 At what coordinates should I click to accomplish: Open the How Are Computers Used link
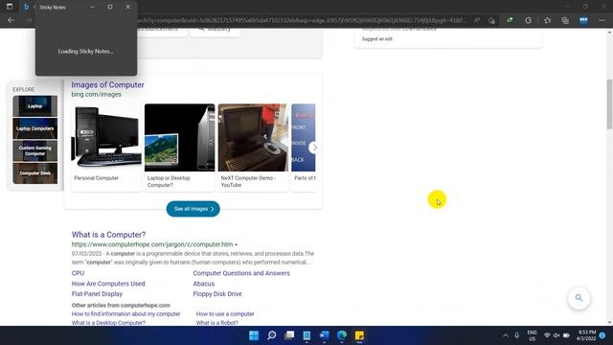click(108, 284)
